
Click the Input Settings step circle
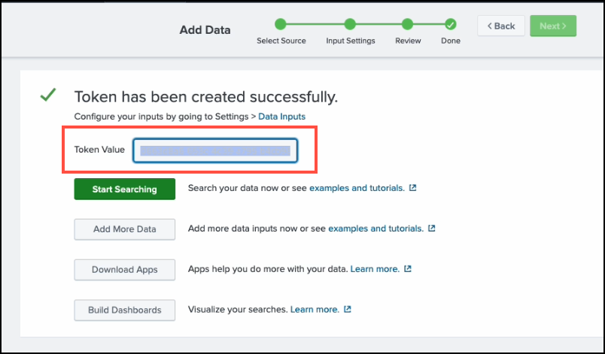tap(350, 24)
